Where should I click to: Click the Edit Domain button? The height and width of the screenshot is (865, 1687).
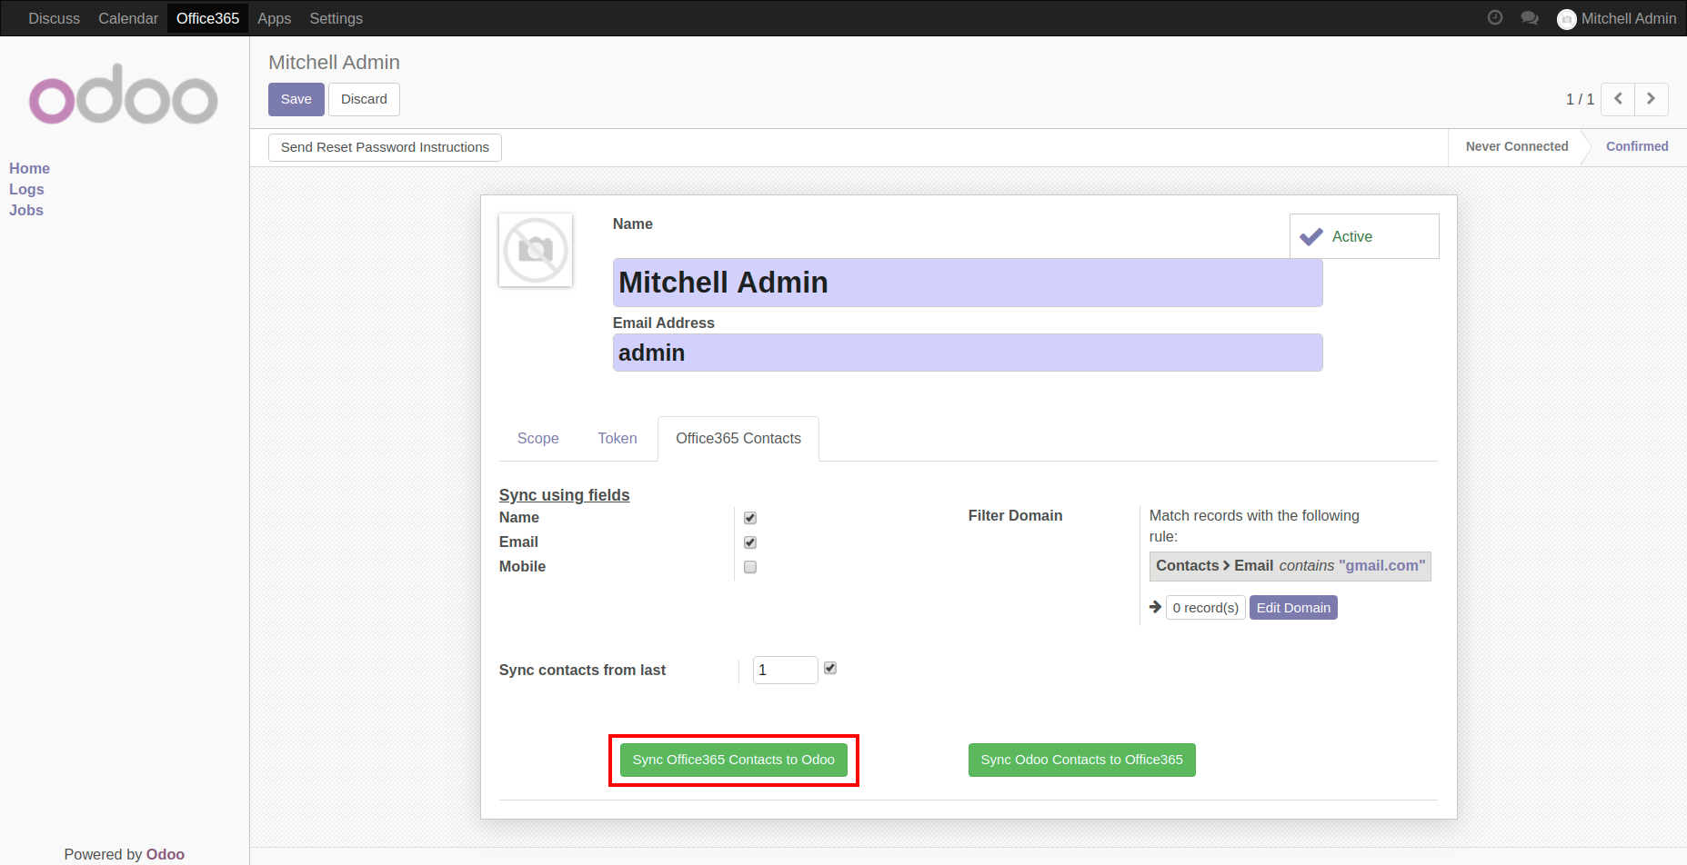(1293, 608)
